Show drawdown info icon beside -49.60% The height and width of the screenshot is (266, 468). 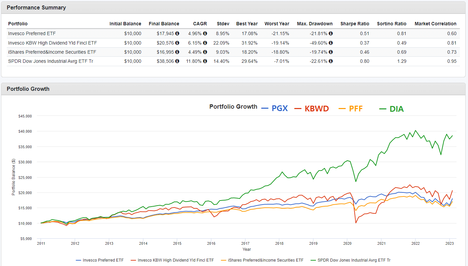331,43
